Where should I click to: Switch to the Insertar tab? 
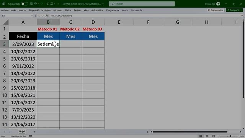click(23, 10)
